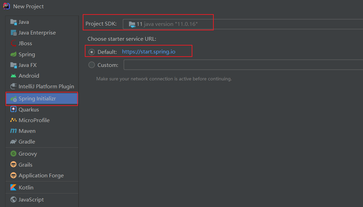Click the network connection hint text

[164, 79]
